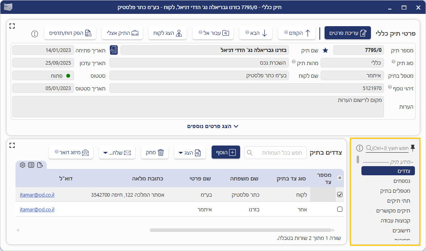The image size is (426, 251).
Task: Click the document icon left of the case name
Action: tap(114, 50)
